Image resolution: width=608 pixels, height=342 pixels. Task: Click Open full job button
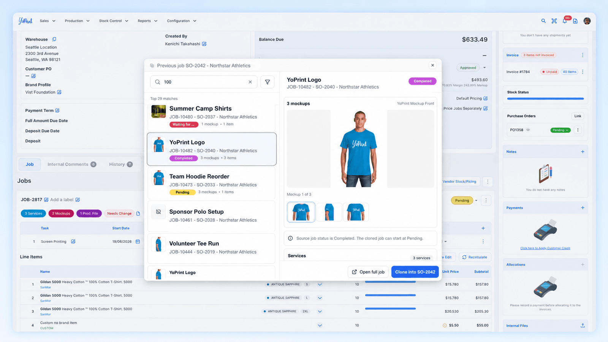click(368, 272)
